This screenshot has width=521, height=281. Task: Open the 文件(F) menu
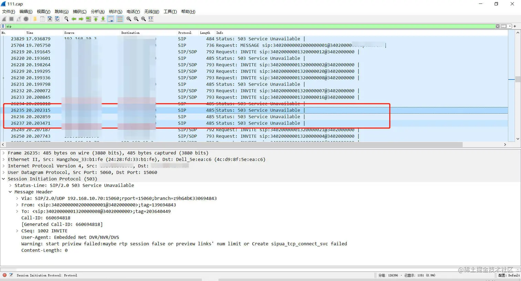9,12
